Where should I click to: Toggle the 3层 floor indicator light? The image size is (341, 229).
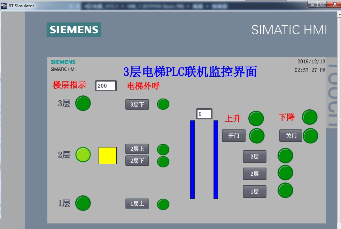[83, 103]
